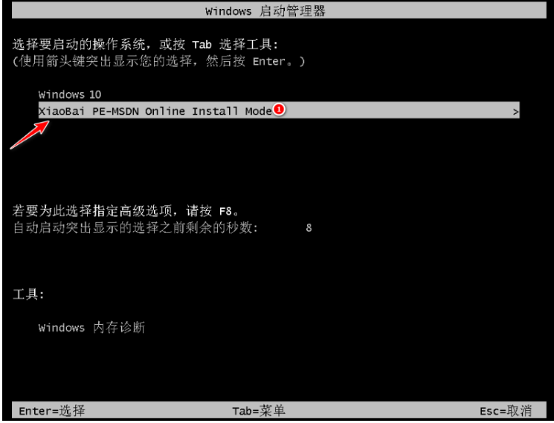Click the 自动启动 countdown label text

135,227
